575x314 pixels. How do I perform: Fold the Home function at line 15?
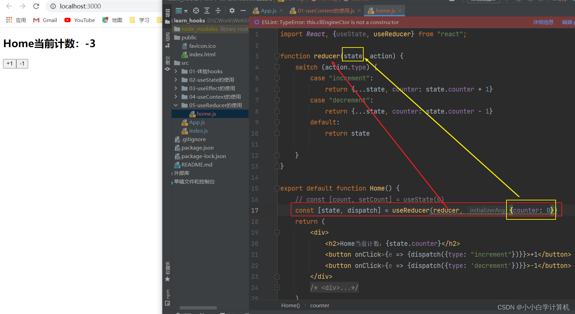tap(277, 189)
